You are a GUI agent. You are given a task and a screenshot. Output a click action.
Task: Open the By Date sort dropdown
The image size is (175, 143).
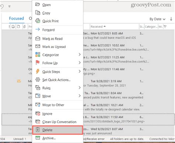(157, 19)
